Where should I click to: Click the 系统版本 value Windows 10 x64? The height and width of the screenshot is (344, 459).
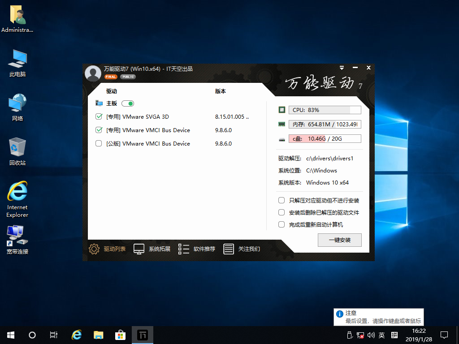[x=327, y=183]
